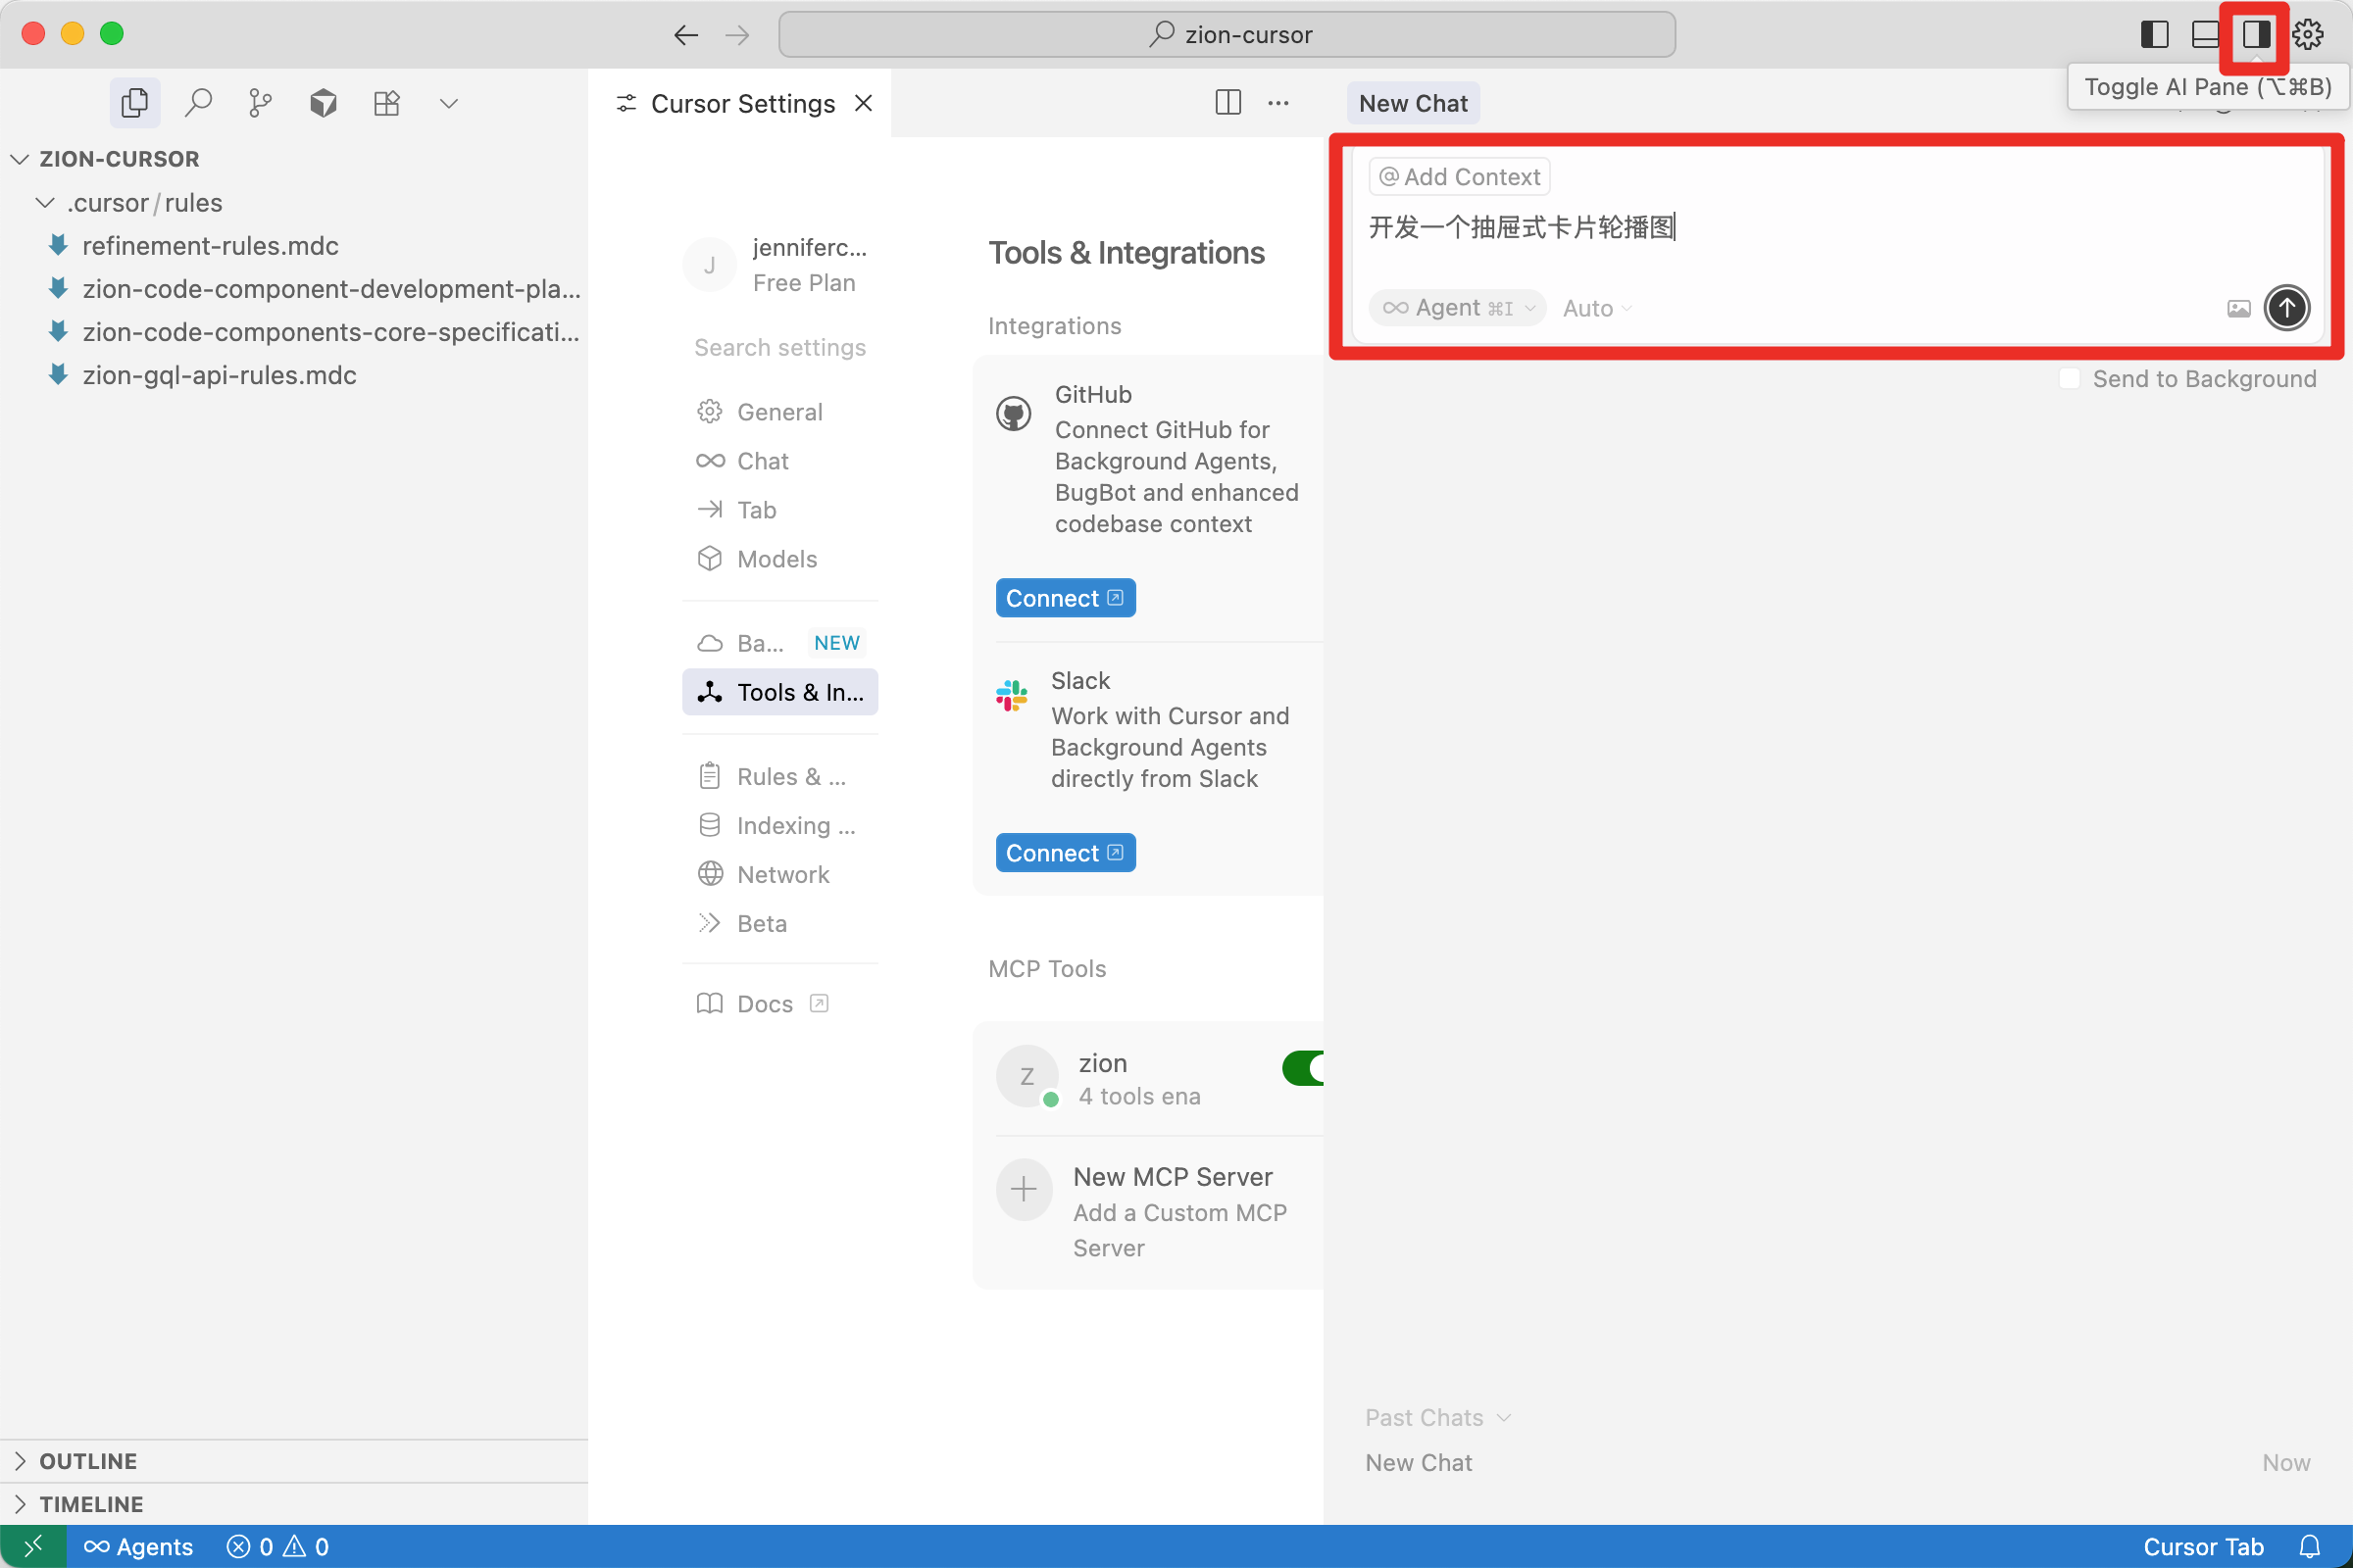This screenshot has width=2353, height=1568.
Task: Connect the Slack integration
Action: (x=1066, y=853)
